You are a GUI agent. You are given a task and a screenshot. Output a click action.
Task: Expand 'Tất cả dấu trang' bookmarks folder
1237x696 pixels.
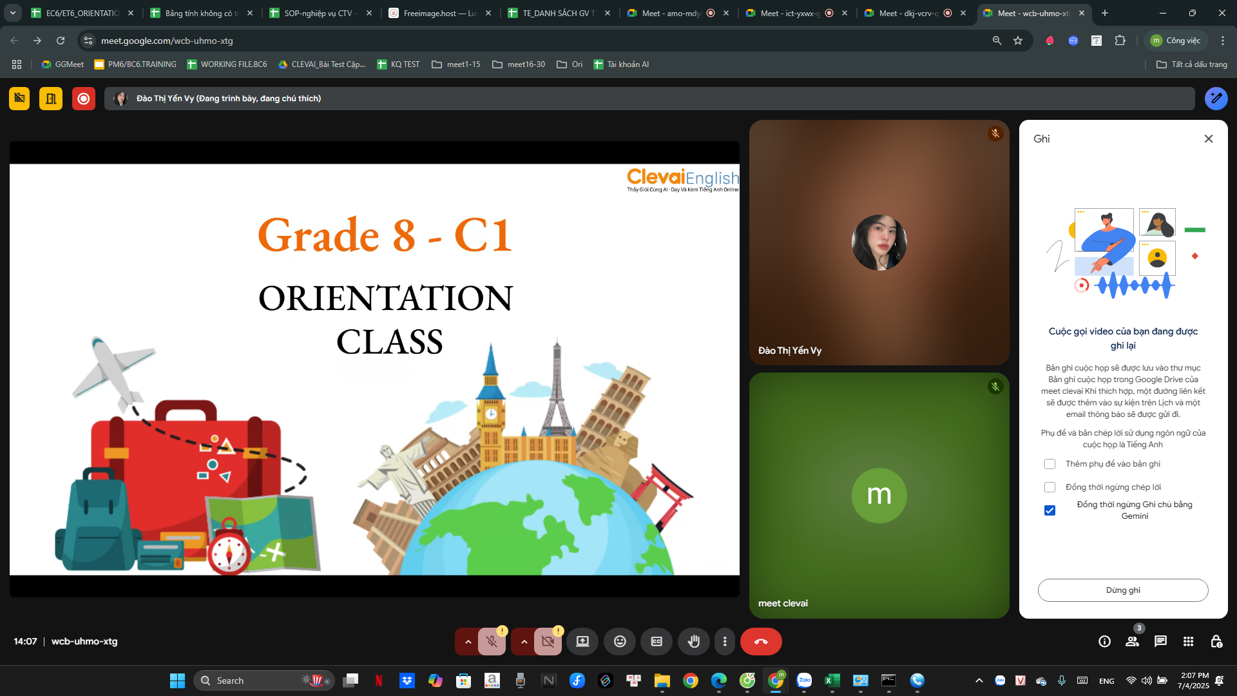pyautogui.click(x=1192, y=64)
